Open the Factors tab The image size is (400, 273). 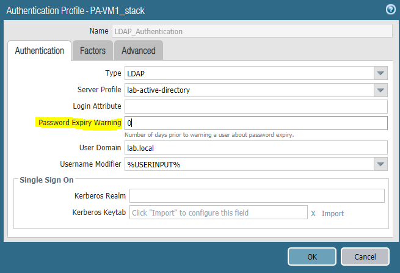point(93,51)
